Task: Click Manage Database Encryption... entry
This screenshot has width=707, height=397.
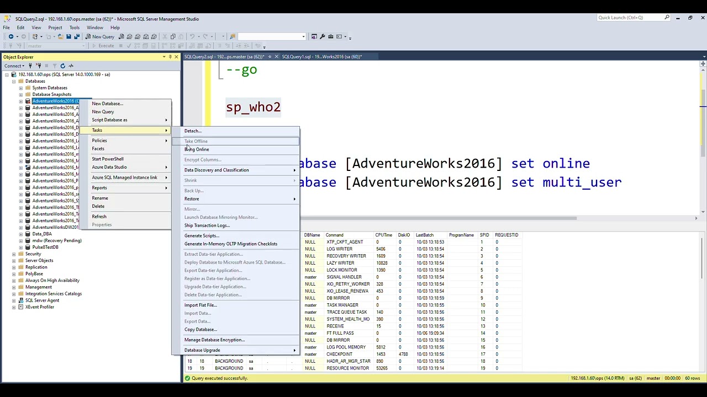Action: tap(236, 340)
